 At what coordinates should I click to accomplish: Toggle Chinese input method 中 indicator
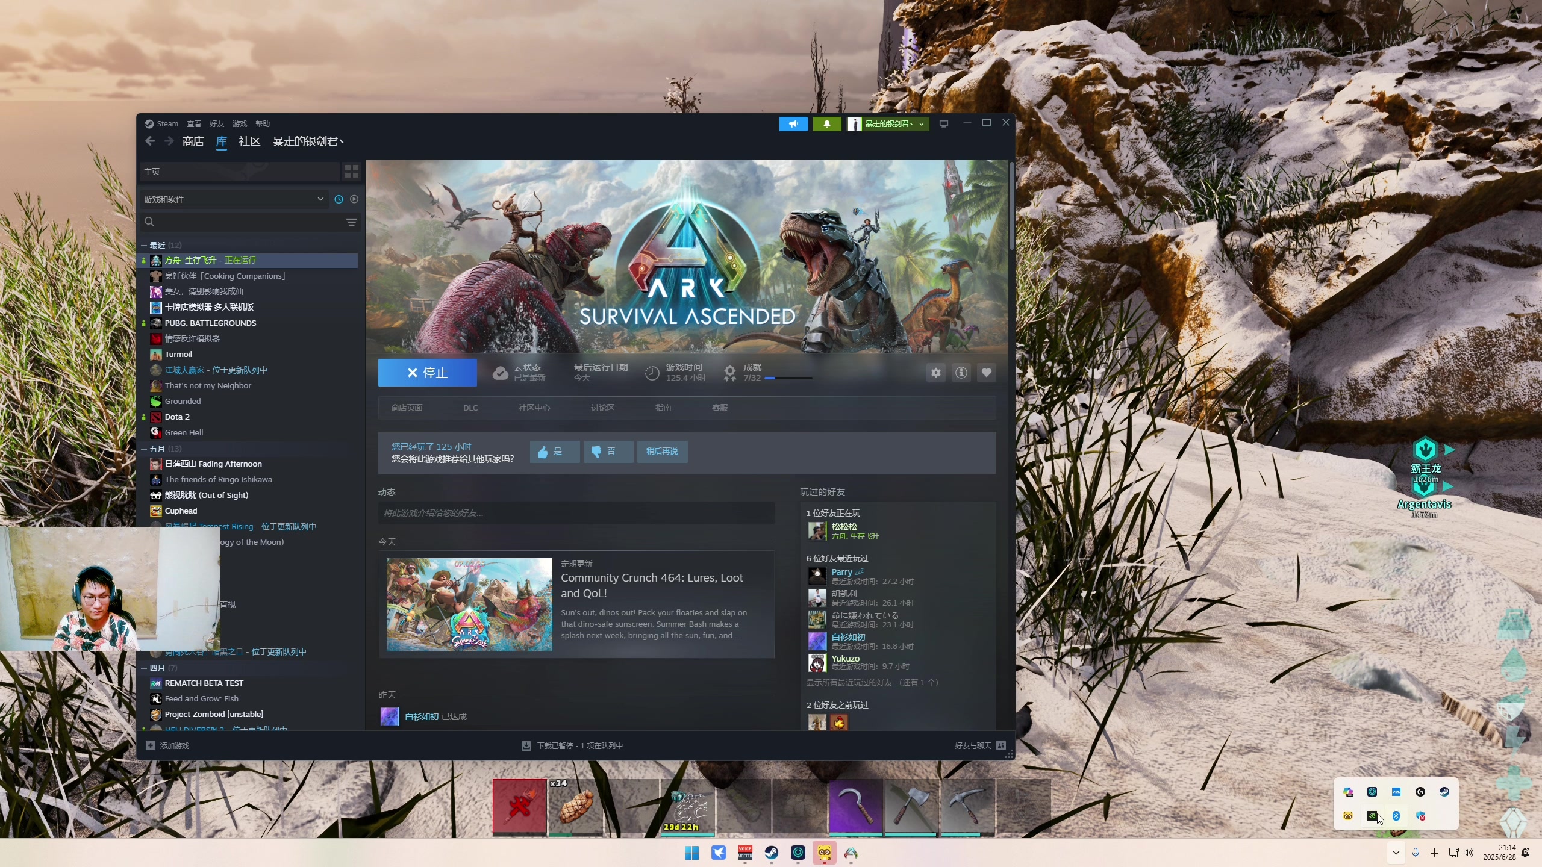1434,853
